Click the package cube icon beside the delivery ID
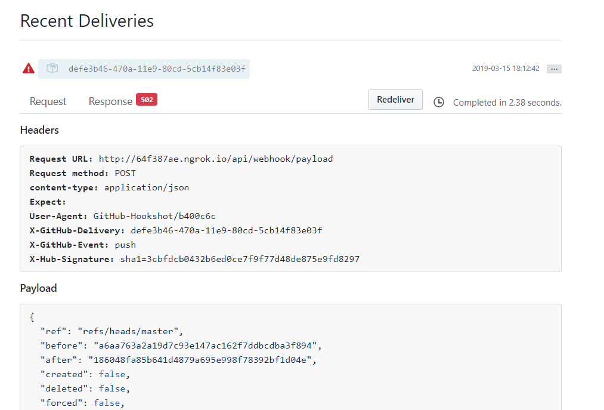604x410 pixels. point(52,69)
